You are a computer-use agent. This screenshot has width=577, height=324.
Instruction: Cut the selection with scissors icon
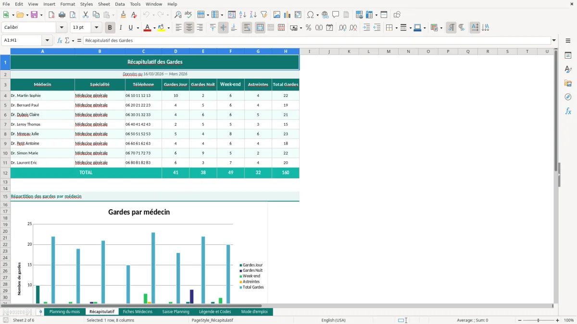pos(86,15)
